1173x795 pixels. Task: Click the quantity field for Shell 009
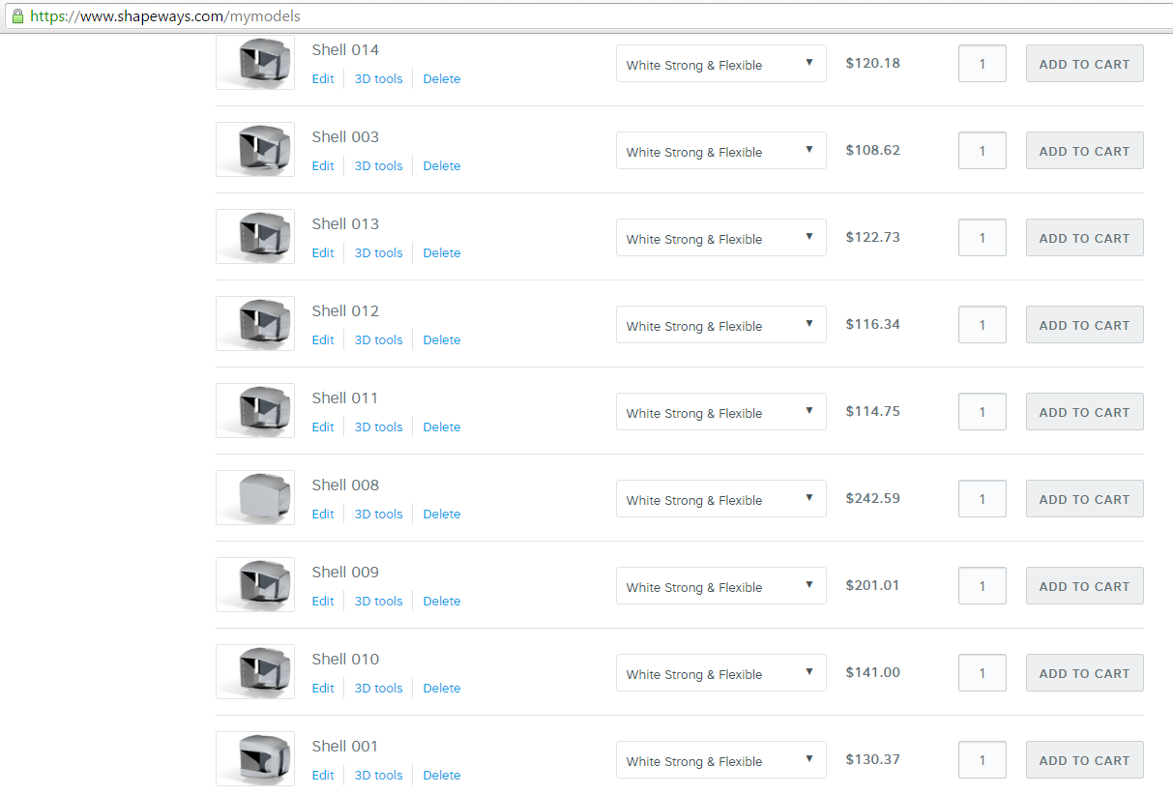(x=982, y=585)
